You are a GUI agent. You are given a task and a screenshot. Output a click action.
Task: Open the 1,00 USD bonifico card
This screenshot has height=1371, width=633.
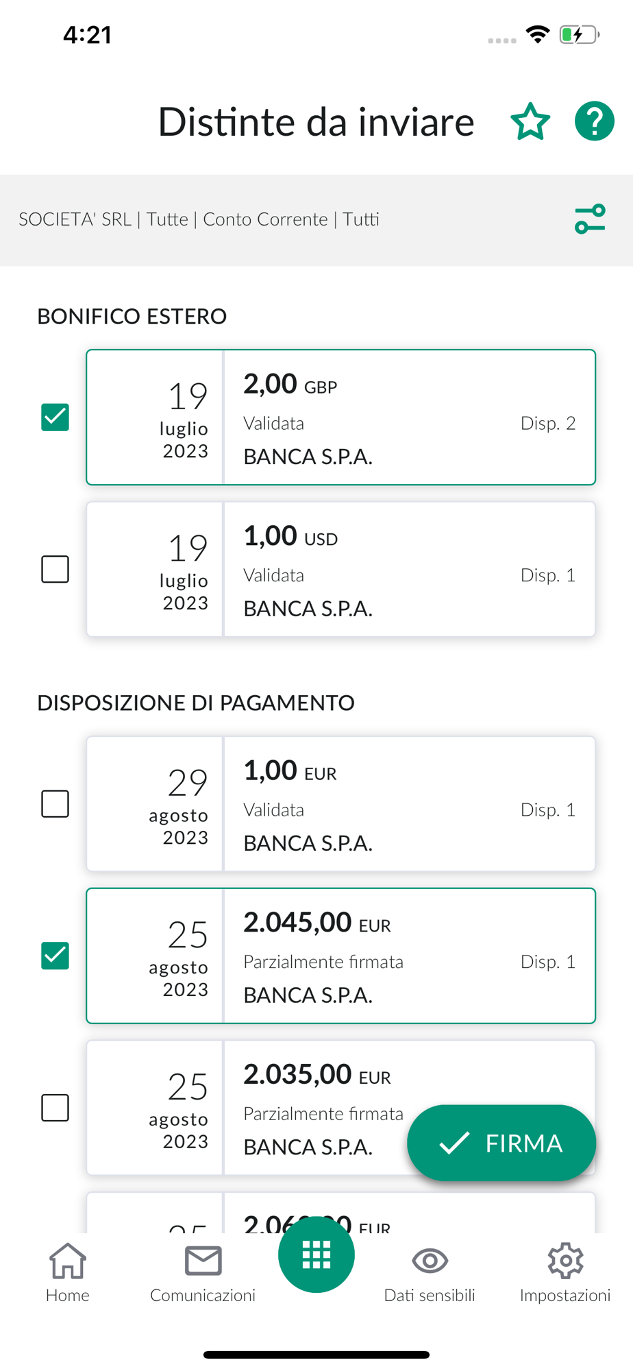409,570
